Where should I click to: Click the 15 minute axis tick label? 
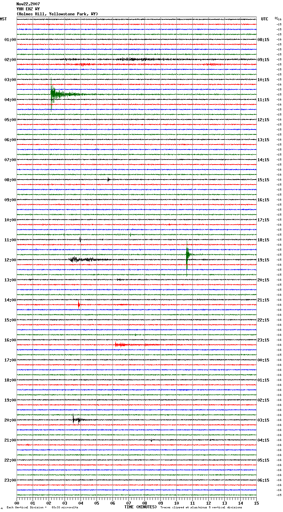tap(256, 503)
